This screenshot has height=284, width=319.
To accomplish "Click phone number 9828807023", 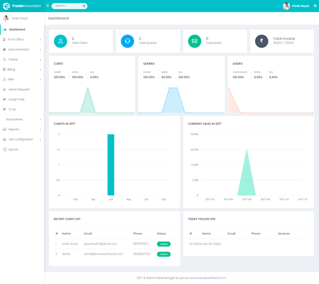I will 141,254.
